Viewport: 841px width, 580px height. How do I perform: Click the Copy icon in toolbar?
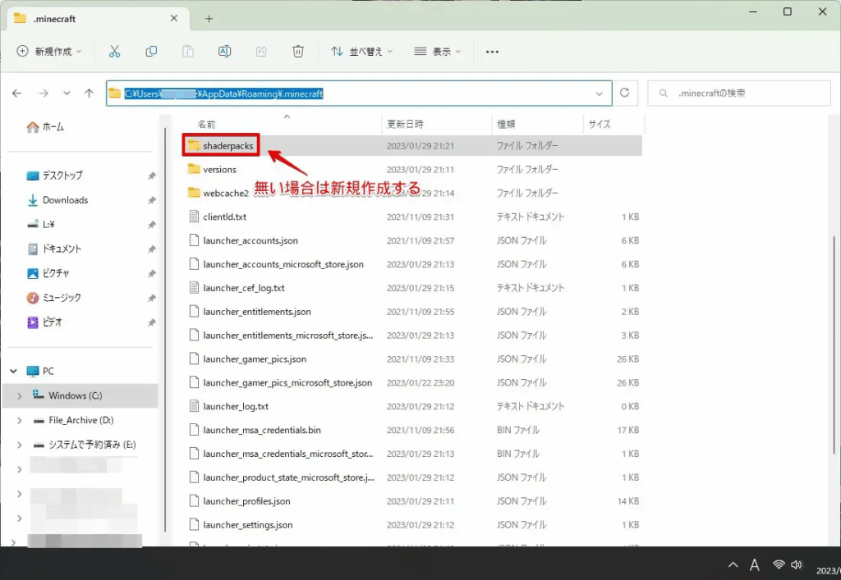coord(151,52)
